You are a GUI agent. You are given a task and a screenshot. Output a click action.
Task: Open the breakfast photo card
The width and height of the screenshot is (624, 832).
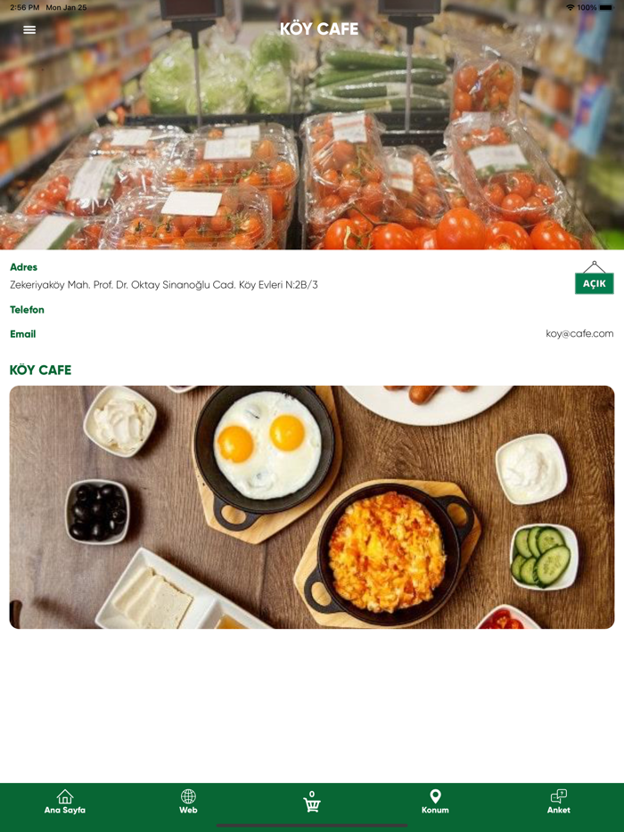click(x=312, y=507)
